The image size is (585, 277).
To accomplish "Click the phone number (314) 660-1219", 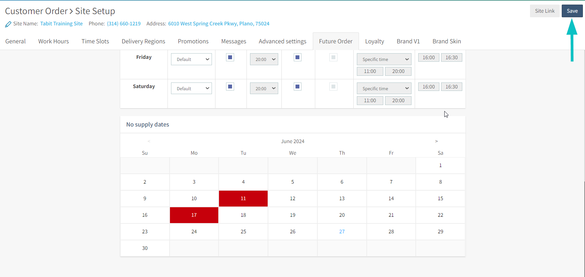I will pyautogui.click(x=124, y=24).
